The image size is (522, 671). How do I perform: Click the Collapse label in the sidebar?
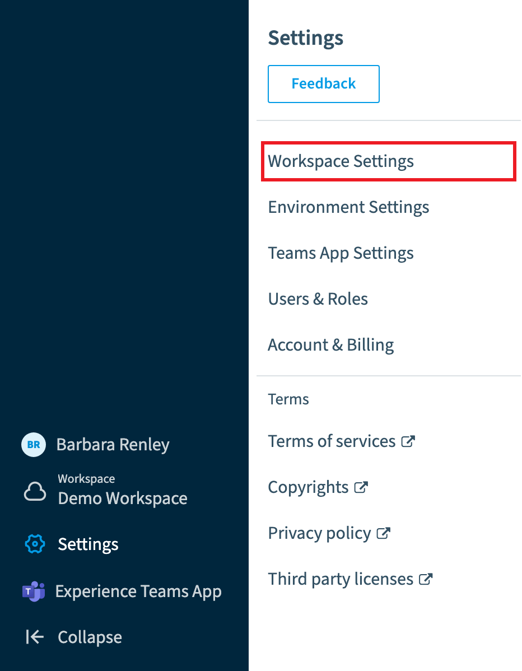click(x=90, y=637)
